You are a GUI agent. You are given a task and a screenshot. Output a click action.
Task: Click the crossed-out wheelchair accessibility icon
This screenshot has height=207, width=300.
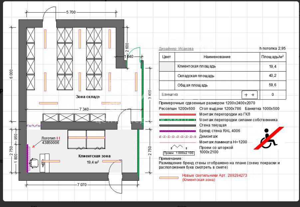tap(269, 138)
